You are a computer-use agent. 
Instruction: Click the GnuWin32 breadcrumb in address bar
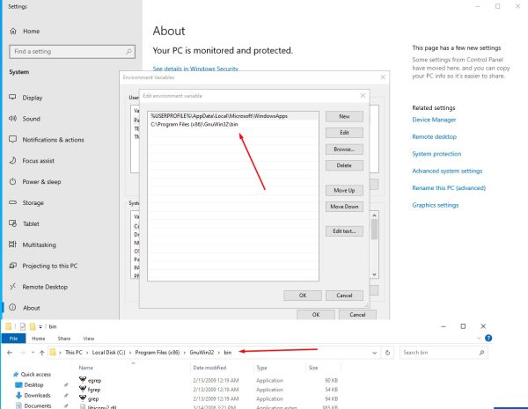tap(202, 353)
